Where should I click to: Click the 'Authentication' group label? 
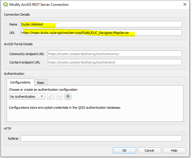click(x=14, y=74)
